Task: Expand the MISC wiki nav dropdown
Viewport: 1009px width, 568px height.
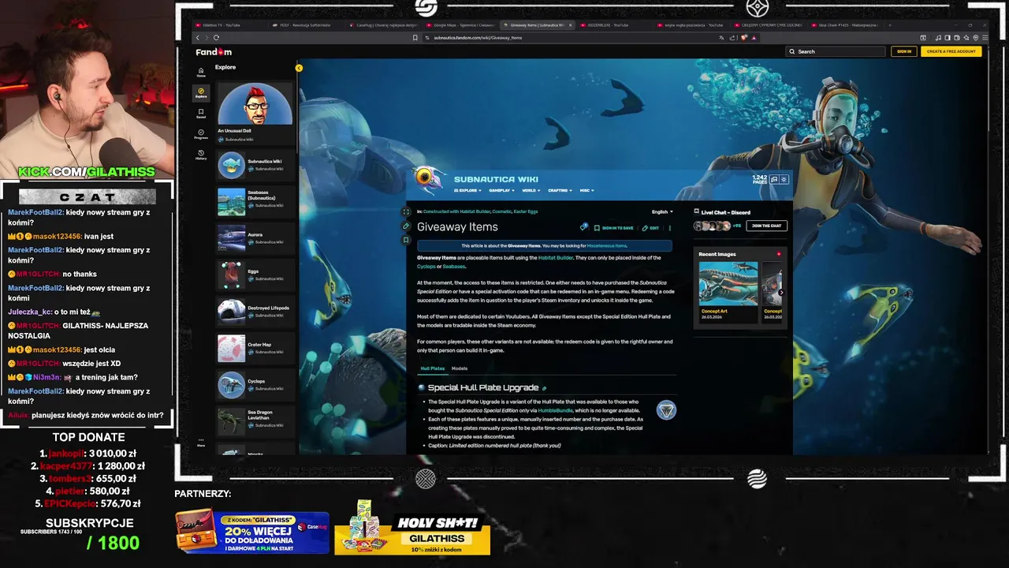Action: pyautogui.click(x=586, y=190)
